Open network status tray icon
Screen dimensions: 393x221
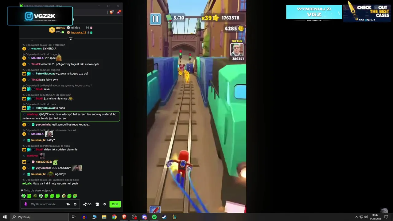(361, 217)
